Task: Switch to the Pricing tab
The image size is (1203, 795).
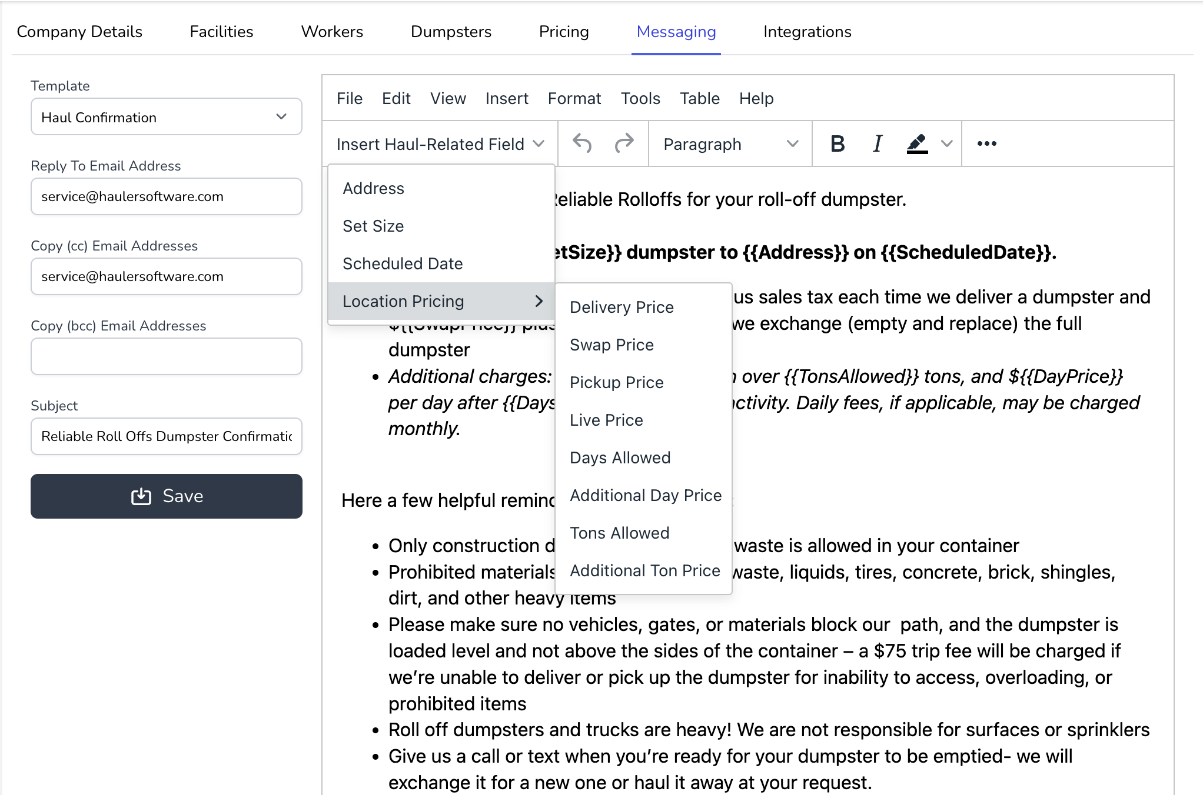Action: coord(564,31)
